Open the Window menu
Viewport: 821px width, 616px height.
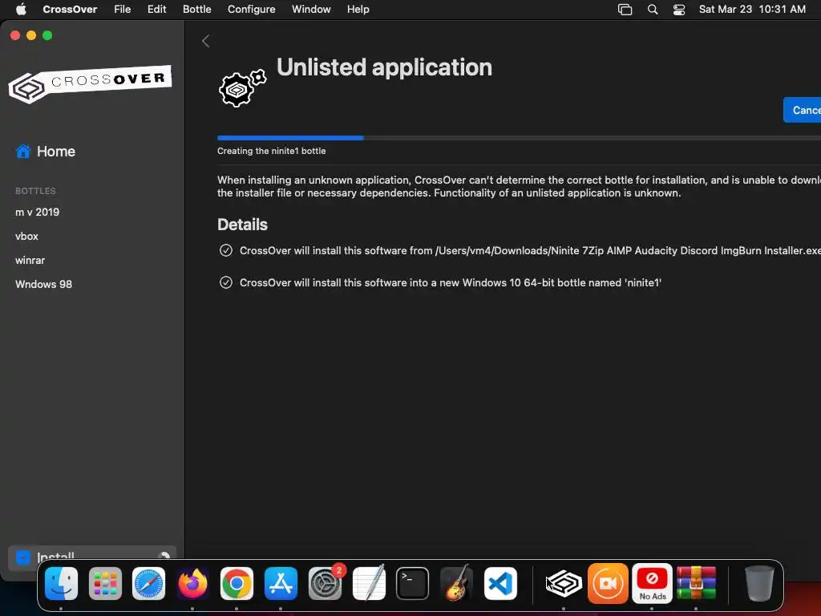311,10
